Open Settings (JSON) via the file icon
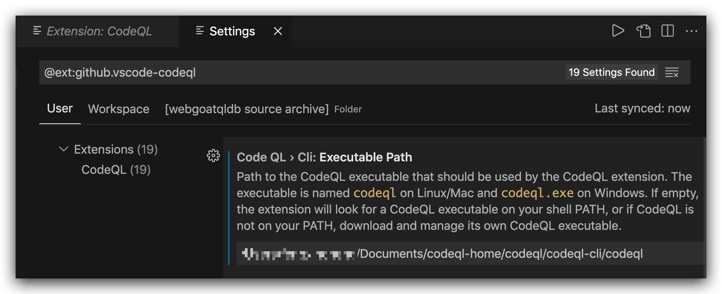Viewport: 722px width, 294px height. (x=644, y=31)
